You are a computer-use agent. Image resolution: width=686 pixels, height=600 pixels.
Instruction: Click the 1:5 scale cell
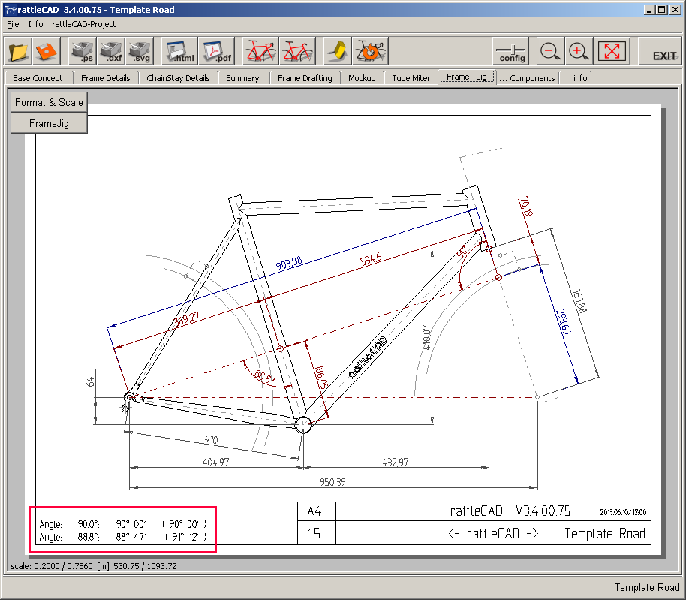click(314, 533)
